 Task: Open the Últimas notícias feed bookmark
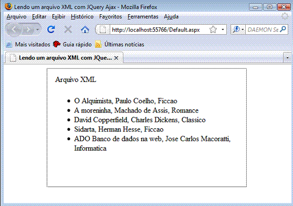tap(120, 45)
